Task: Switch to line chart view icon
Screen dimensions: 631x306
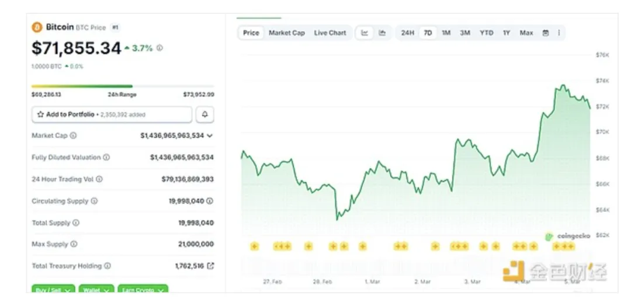Action: [x=365, y=33]
